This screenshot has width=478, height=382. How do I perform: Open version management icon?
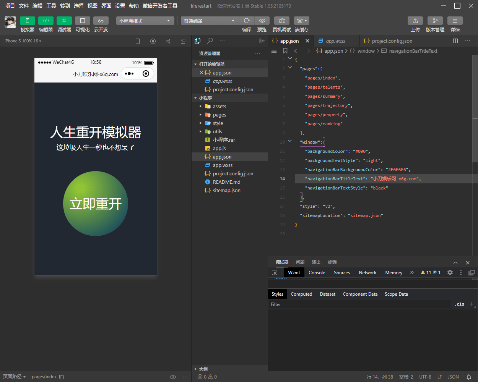click(x=435, y=21)
